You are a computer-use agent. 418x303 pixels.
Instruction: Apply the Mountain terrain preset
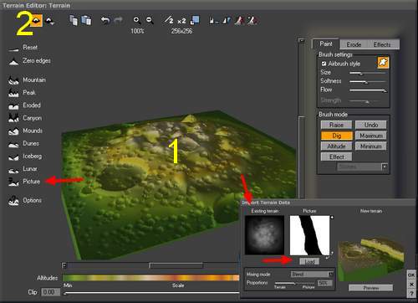point(27,80)
